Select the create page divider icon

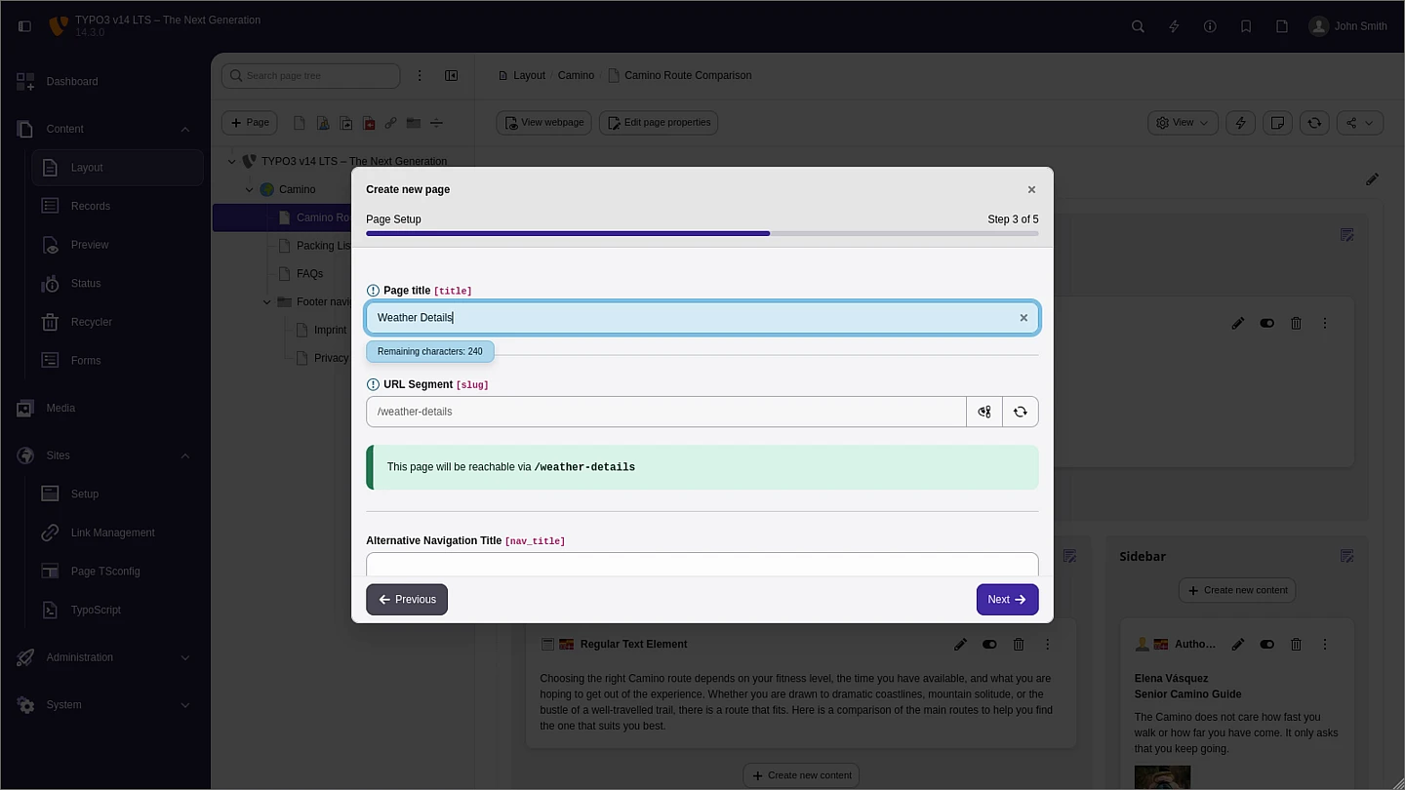(436, 123)
